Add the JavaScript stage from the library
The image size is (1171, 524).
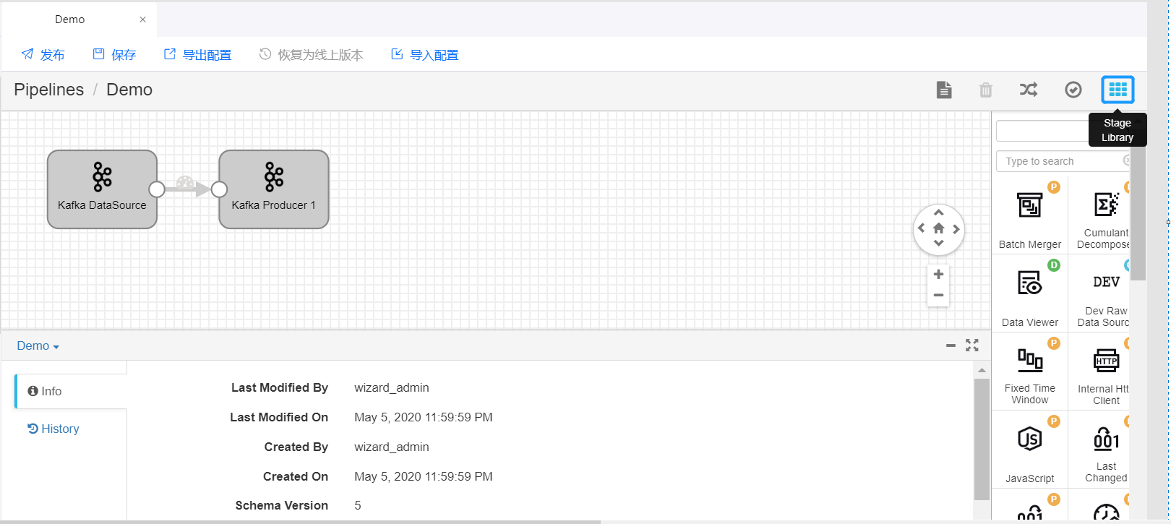pyautogui.click(x=1029, y=439)
